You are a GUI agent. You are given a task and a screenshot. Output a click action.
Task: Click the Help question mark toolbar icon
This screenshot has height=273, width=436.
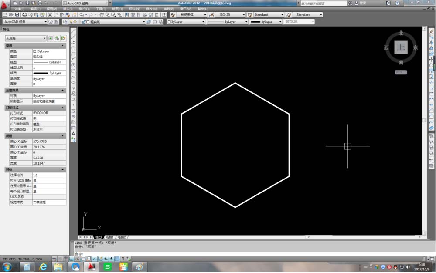tap(164, 15)
